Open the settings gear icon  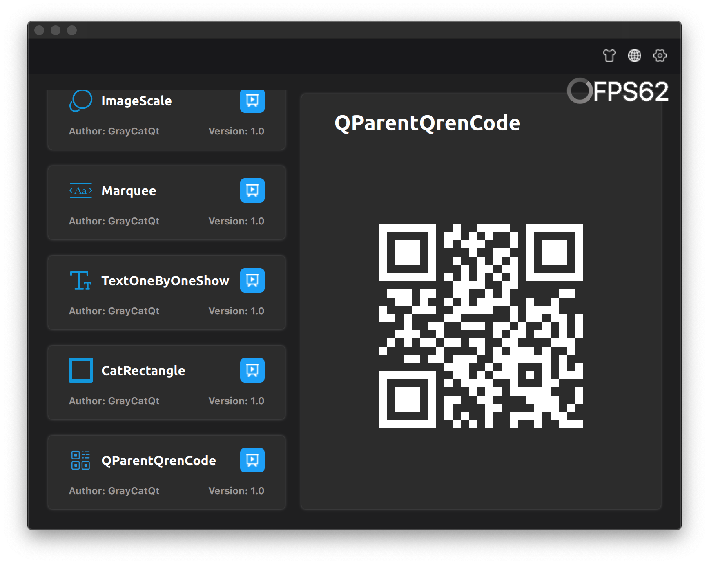pyautogui.click(x=660, y=56)
